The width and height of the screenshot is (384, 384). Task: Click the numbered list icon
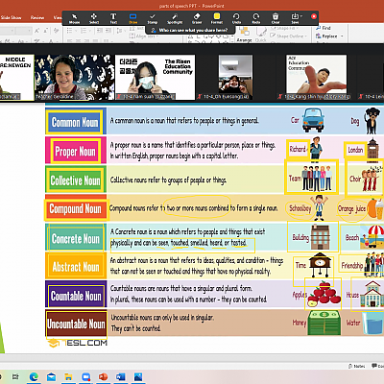(84, 31)
